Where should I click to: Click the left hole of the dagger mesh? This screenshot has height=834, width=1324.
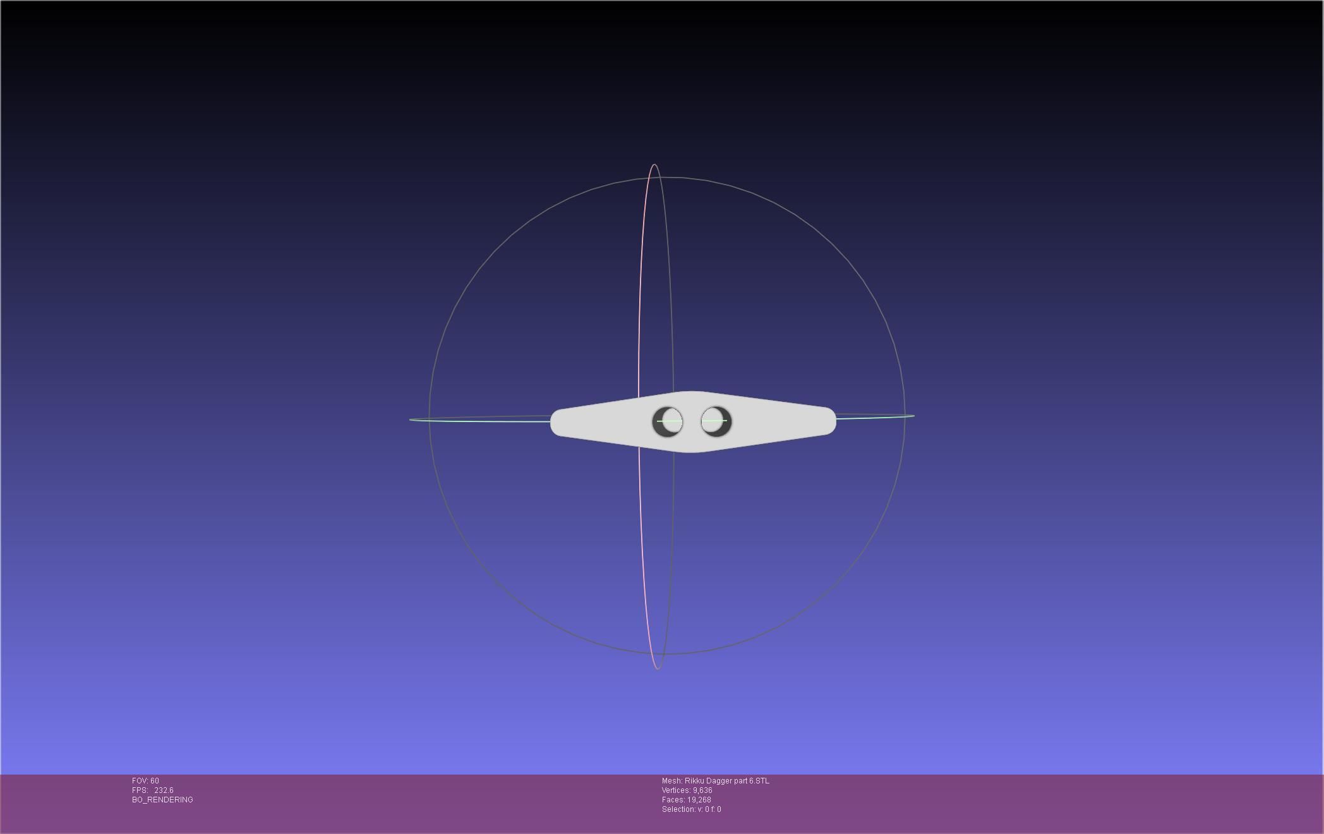668,422
